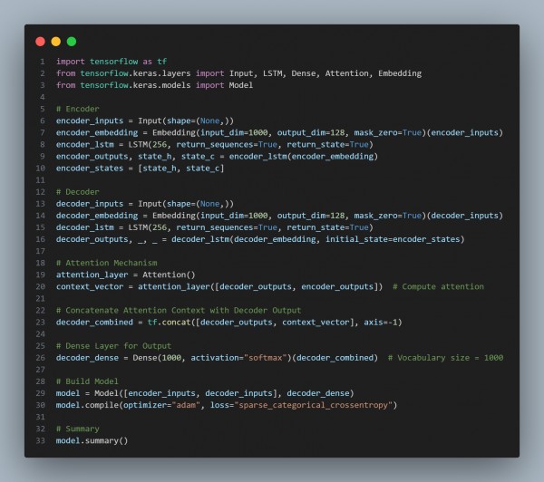Screen dimensions: 544x482
Task: Click 'encoder_inputs' variable on line 6
Action: (90, 120)
